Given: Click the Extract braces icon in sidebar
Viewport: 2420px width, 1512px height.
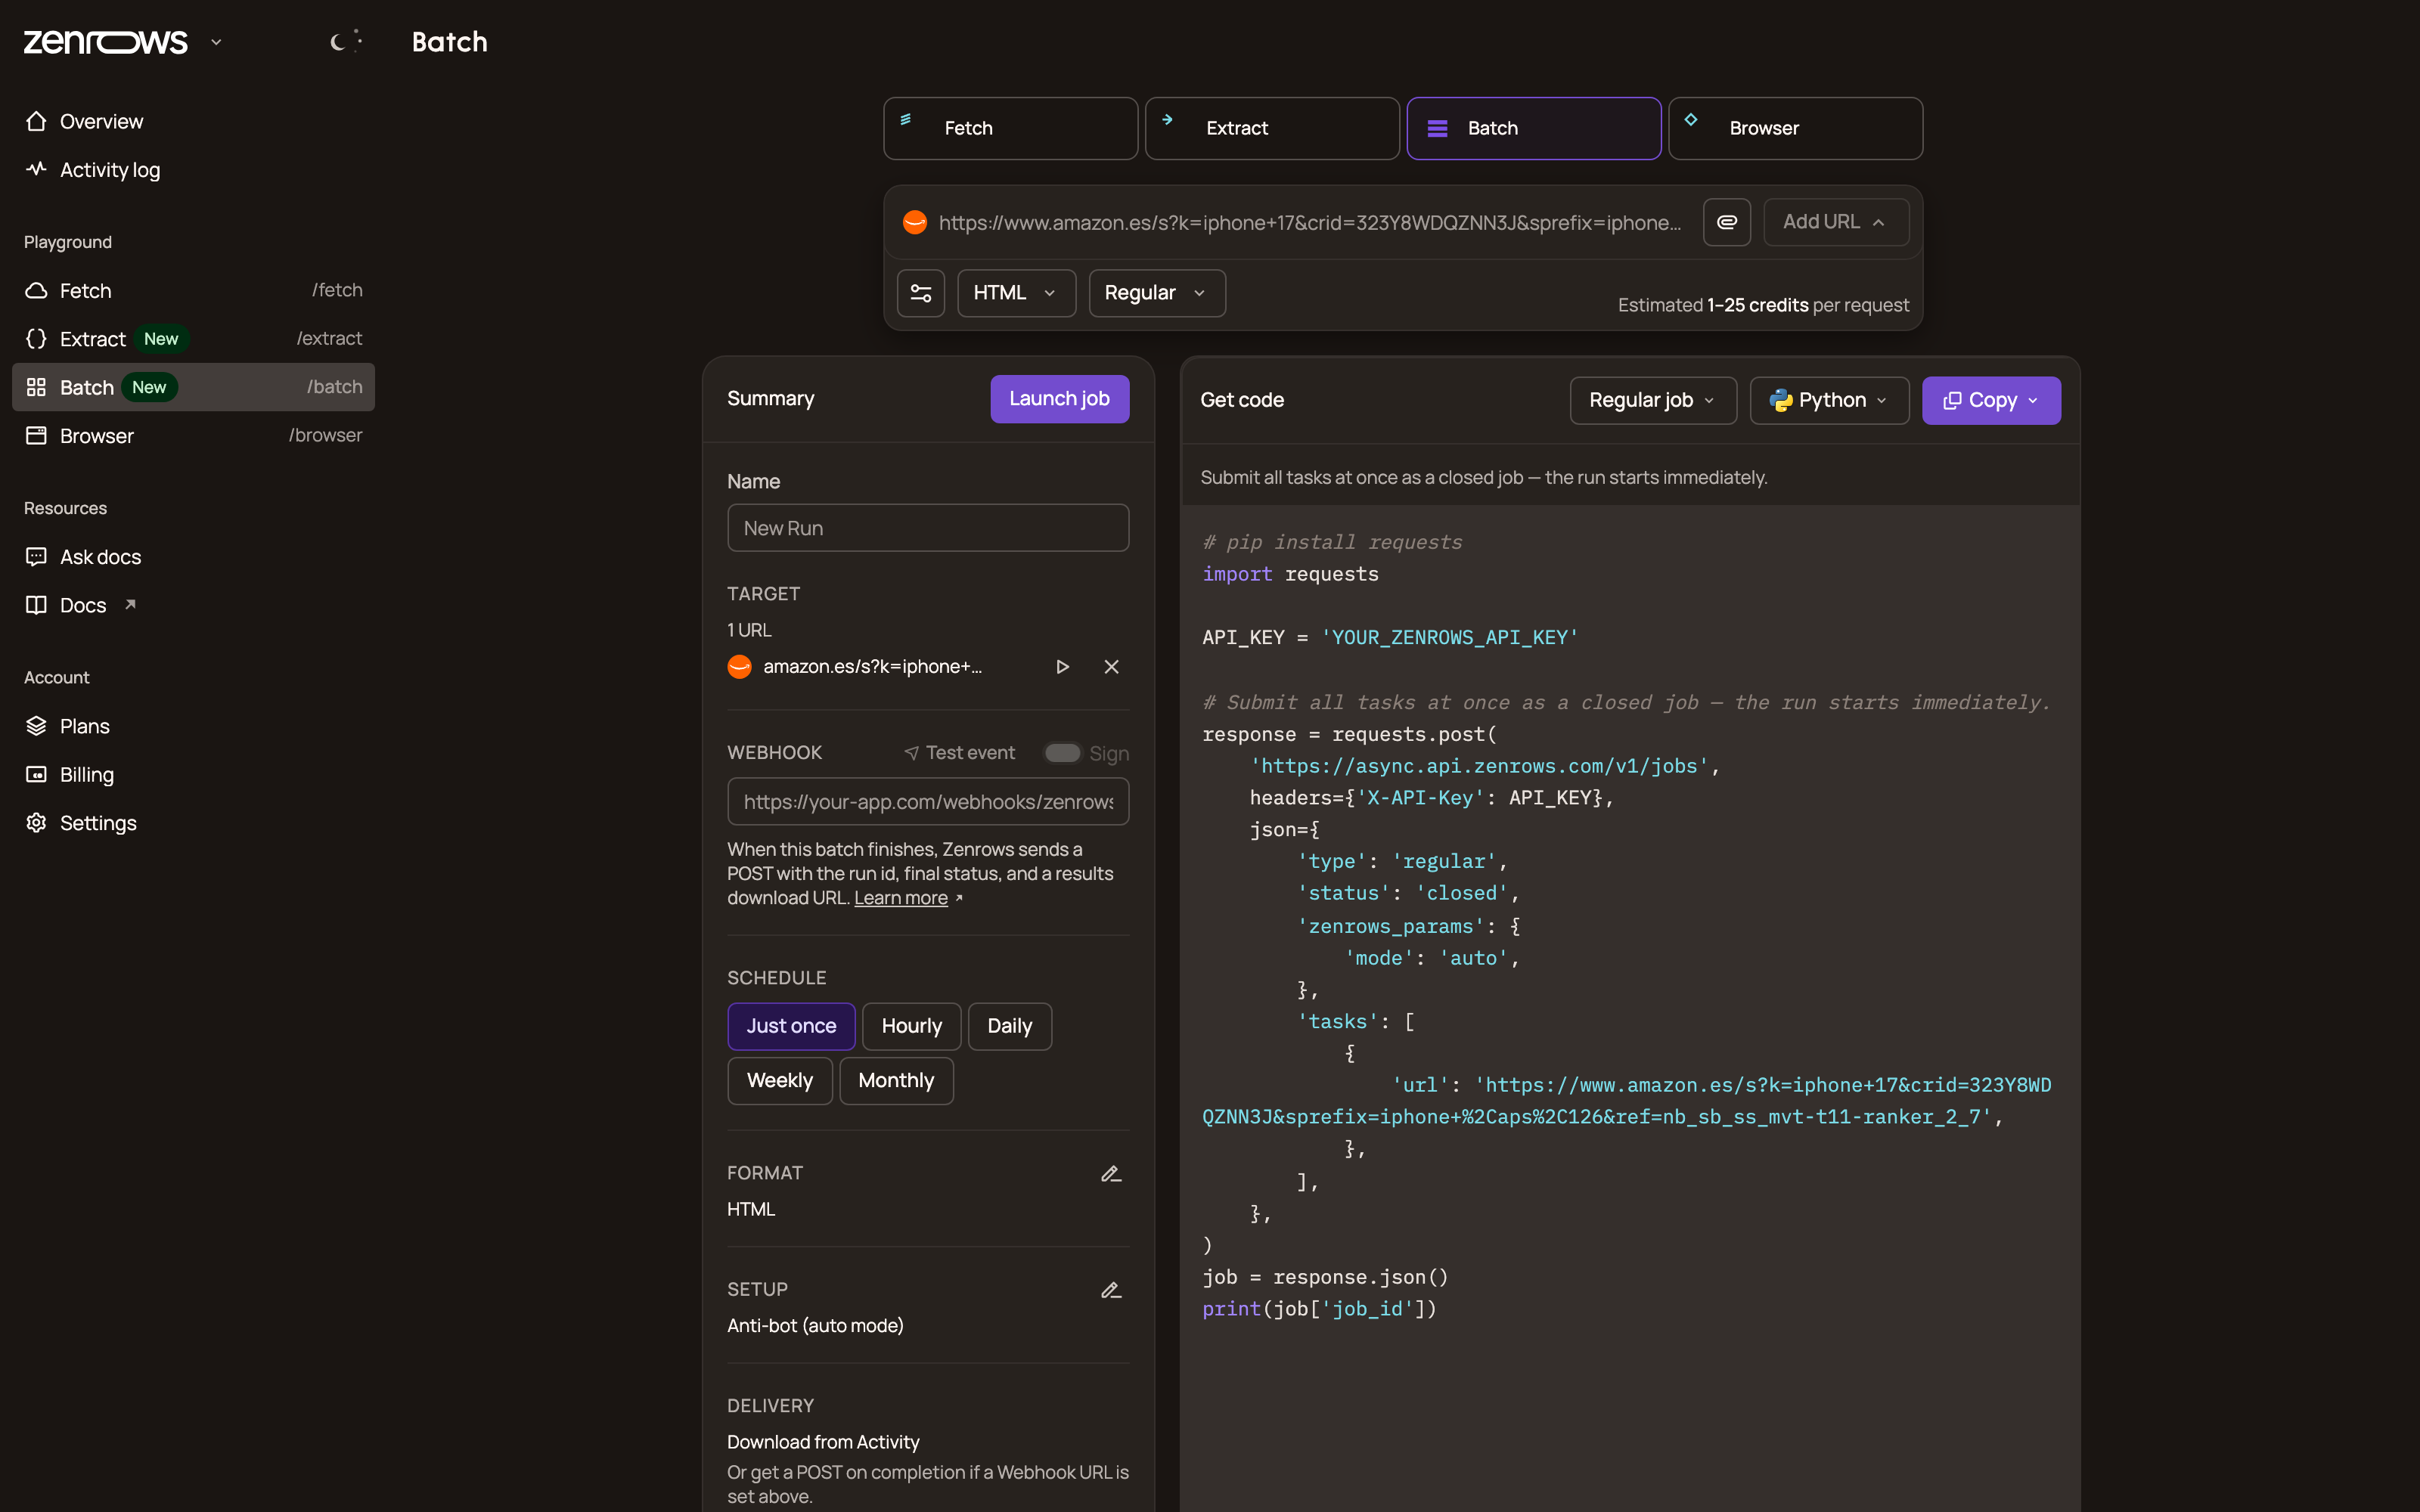Looking at the screenshot, I should 36,339.
